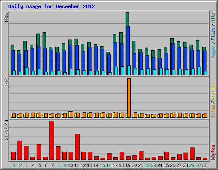Click the 2784 sites axis maximum label
The image size is (218, 170).
tap(6, 82)
